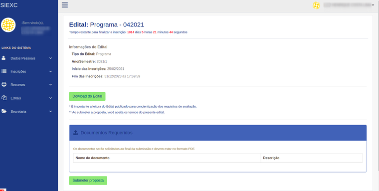
Task: Expand Recursos chevron
Action: [50, 85]
